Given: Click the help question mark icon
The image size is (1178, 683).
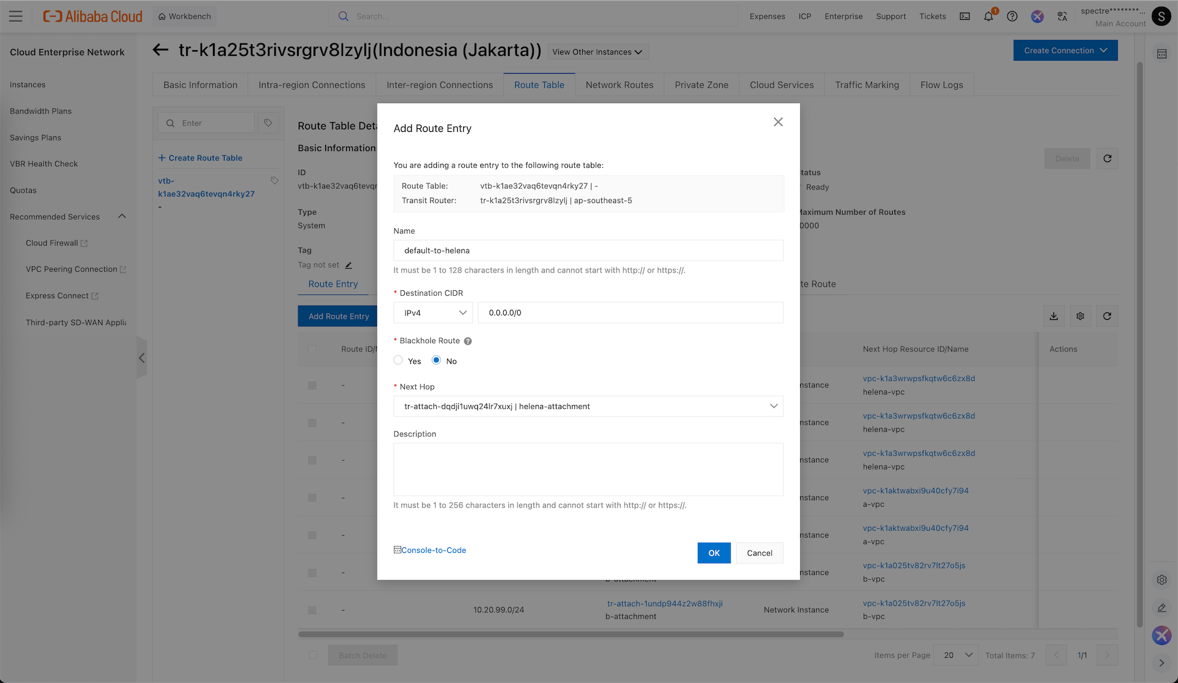Looking at the screenshot, I should 1012,17.
